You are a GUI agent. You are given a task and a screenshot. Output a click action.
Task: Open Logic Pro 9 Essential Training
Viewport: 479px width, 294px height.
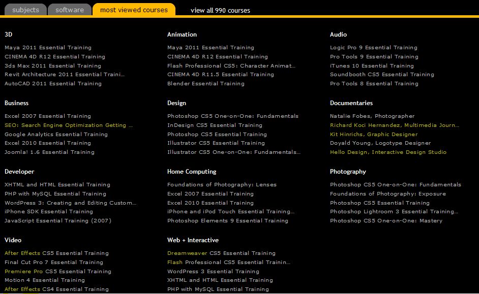click(374, 48)
